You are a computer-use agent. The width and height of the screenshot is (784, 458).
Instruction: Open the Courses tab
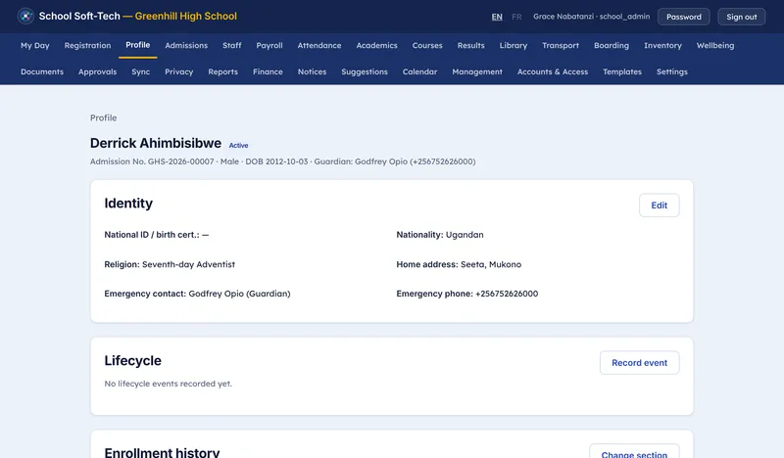[427, 45]
